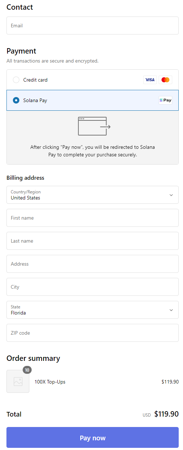Click the Visa card logo
The image size is (183, 450).
[x=150, y=80]
